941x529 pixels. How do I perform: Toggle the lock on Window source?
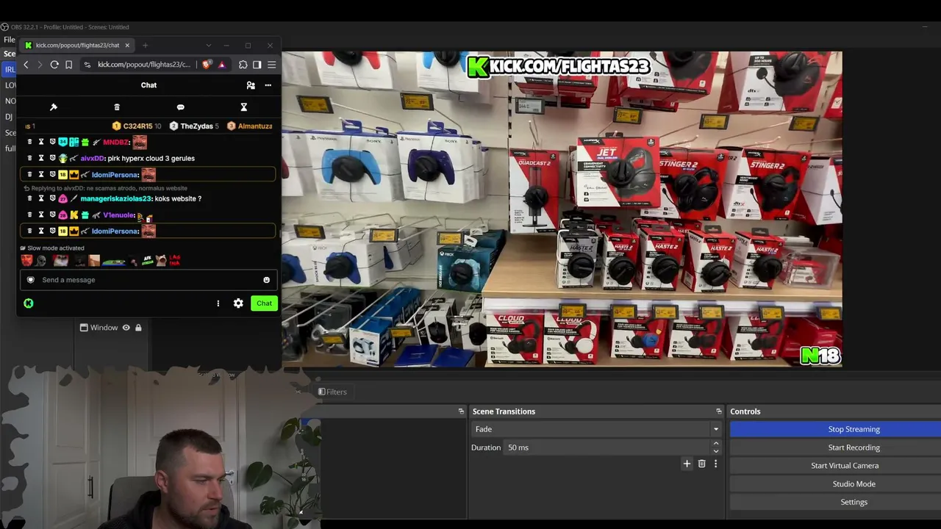pyautogui.click(x=138, y=328)
